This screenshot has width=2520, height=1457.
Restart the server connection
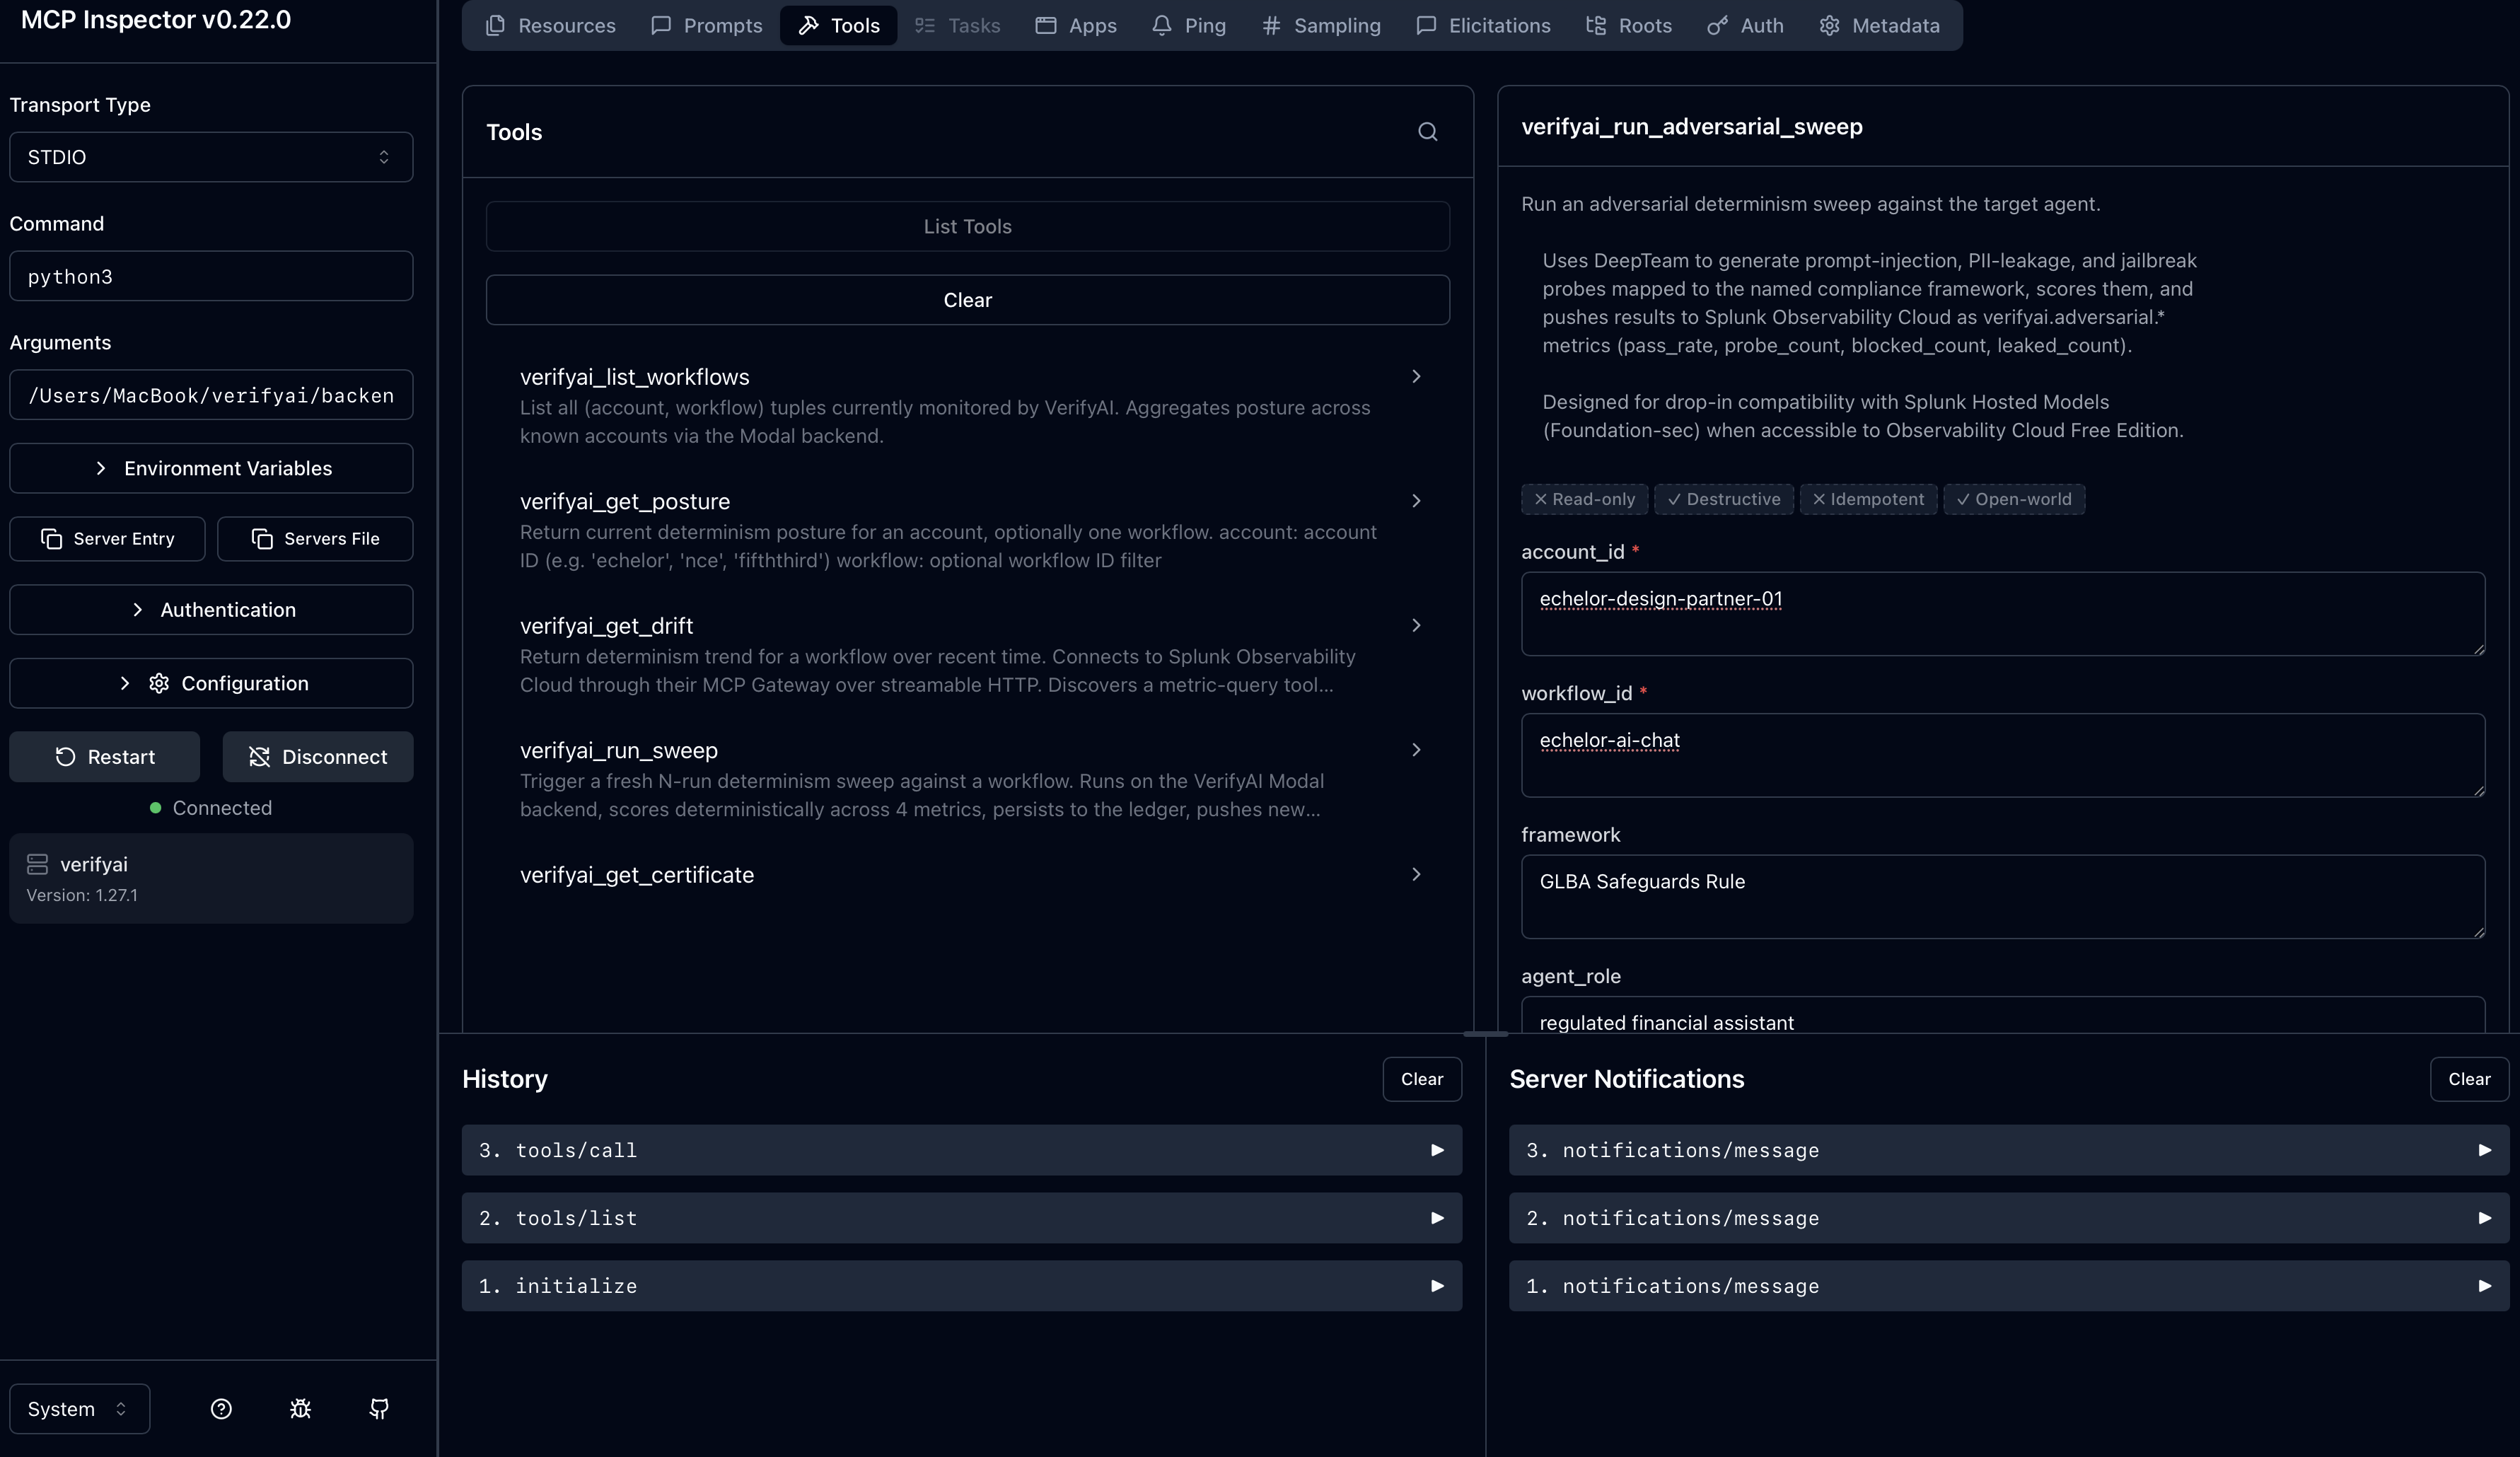(104, 757)
